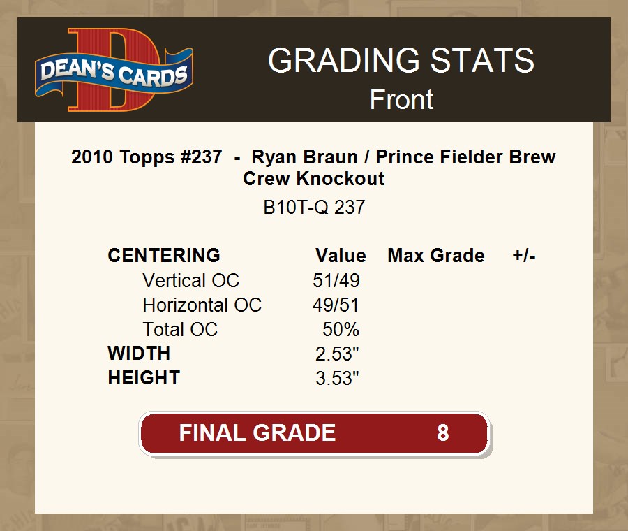Click the WIDTH label
This screenshot has height=531, width=628.
point(139,354)
